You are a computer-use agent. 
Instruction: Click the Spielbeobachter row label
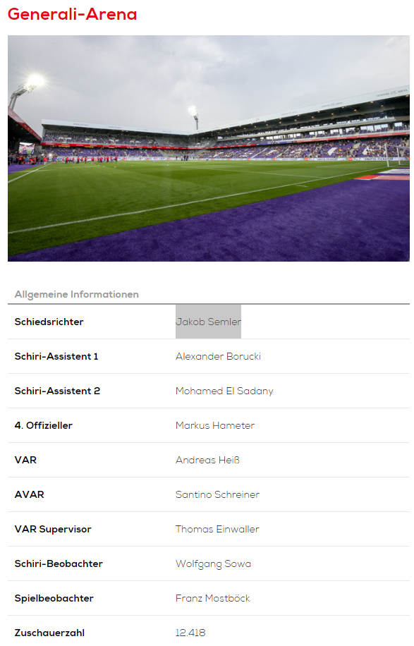tap(54, 599)
